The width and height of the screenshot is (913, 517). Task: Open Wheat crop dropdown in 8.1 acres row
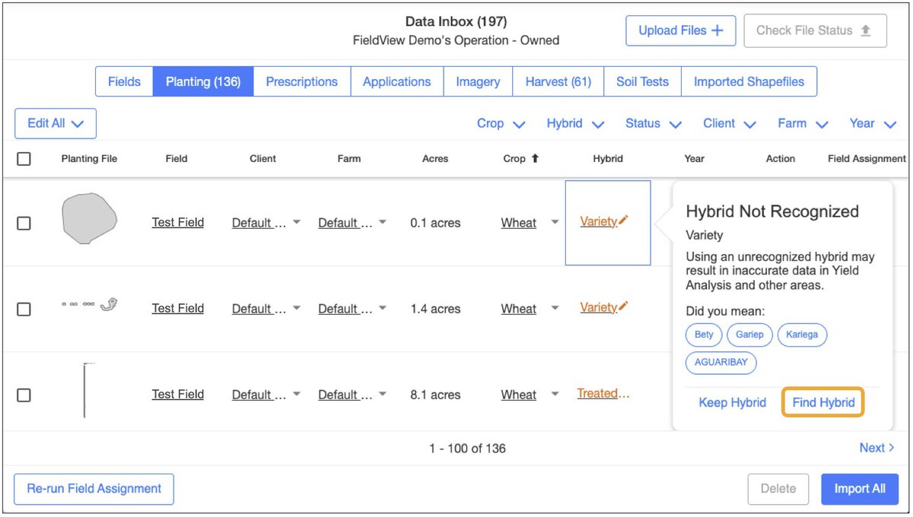click(555, 394)
